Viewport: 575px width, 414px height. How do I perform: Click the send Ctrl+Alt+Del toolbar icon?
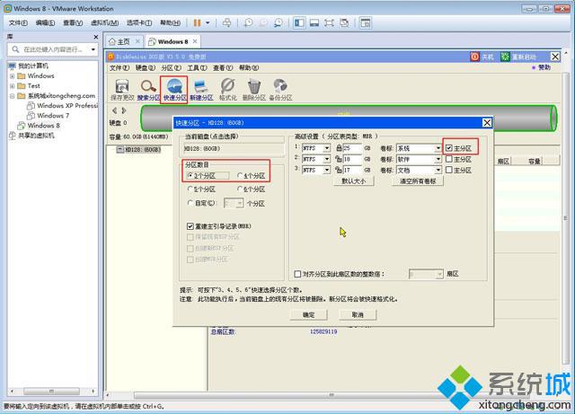(x=227, y=22)
